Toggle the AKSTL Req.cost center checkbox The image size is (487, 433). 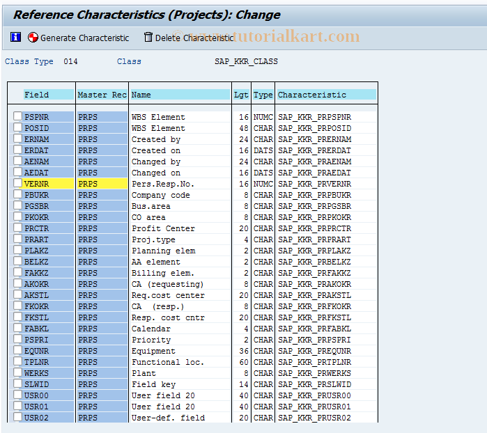click(x=17, y=294)
